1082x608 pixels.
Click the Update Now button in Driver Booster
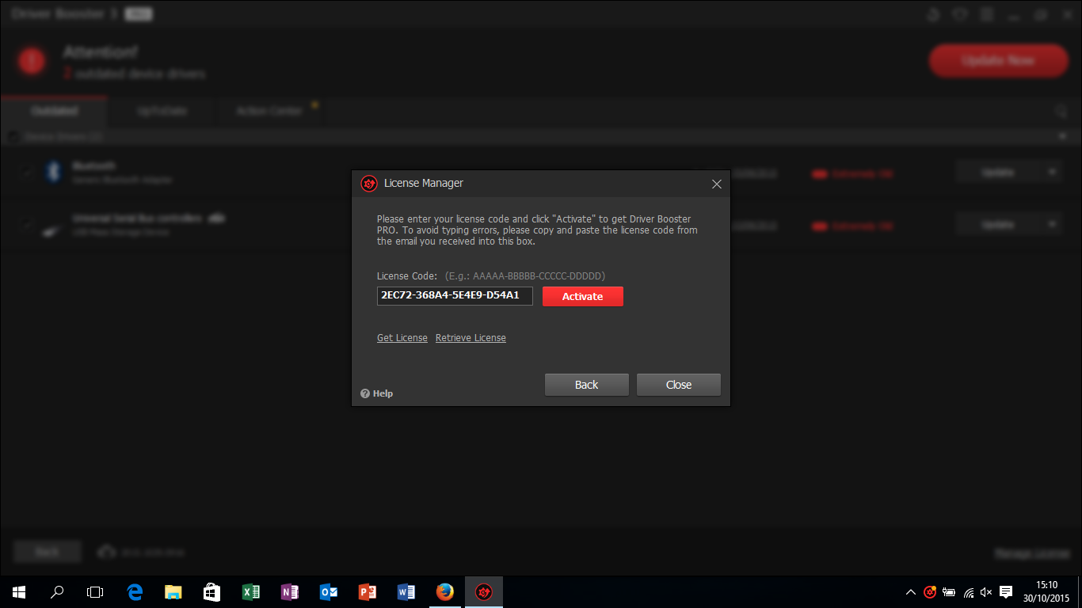click(x=999, y=61)
